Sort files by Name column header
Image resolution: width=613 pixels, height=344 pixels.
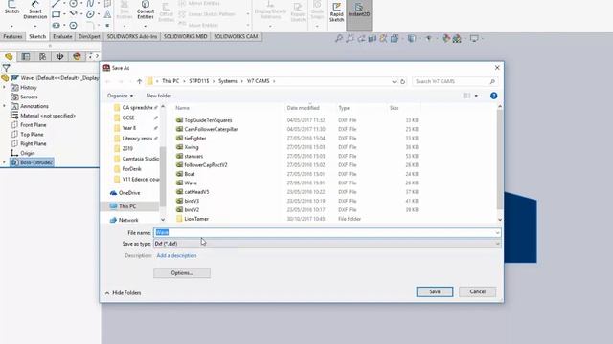(183, 108)
